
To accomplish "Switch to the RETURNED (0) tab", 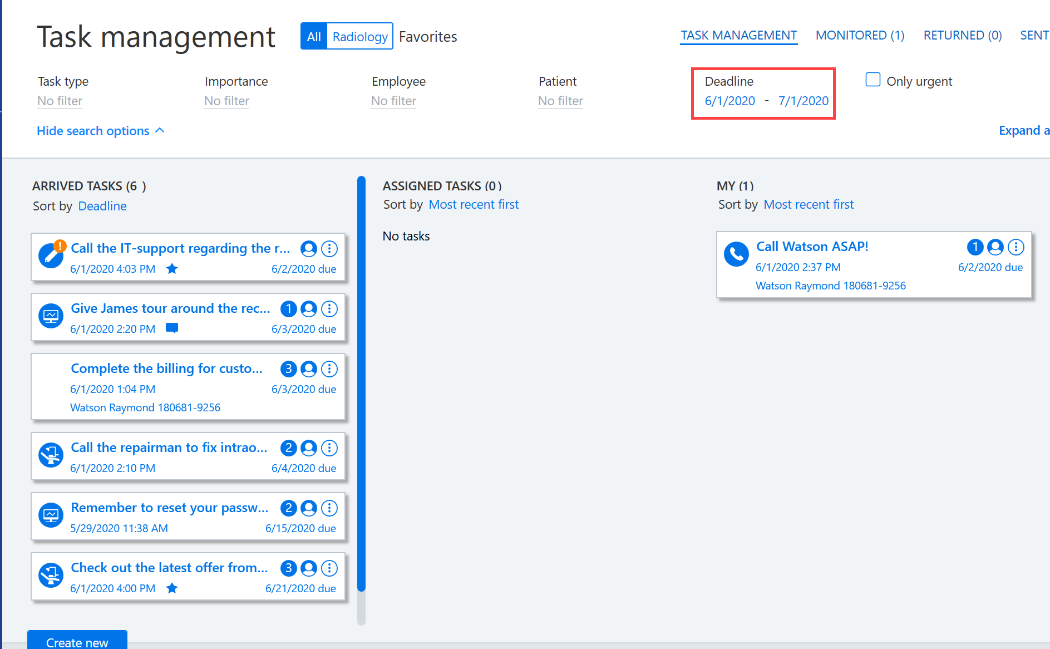I will [x=963, y=36].
